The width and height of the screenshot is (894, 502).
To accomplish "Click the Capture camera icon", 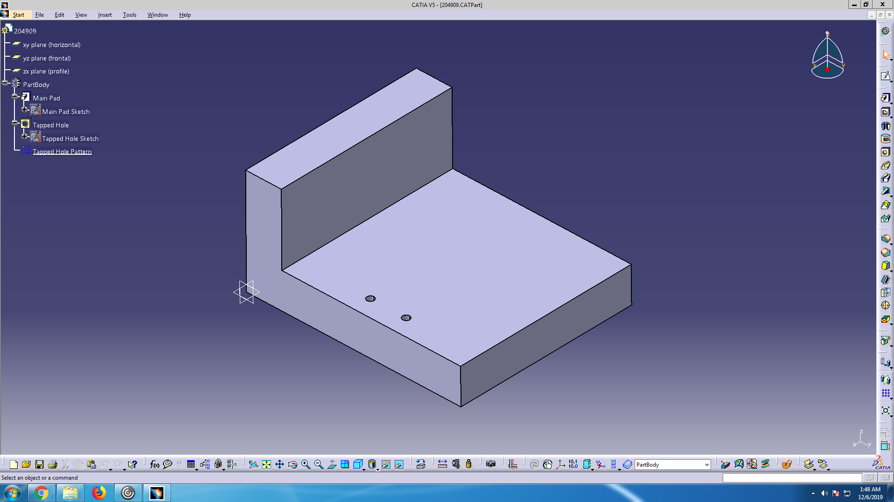I will coord(490,464).
